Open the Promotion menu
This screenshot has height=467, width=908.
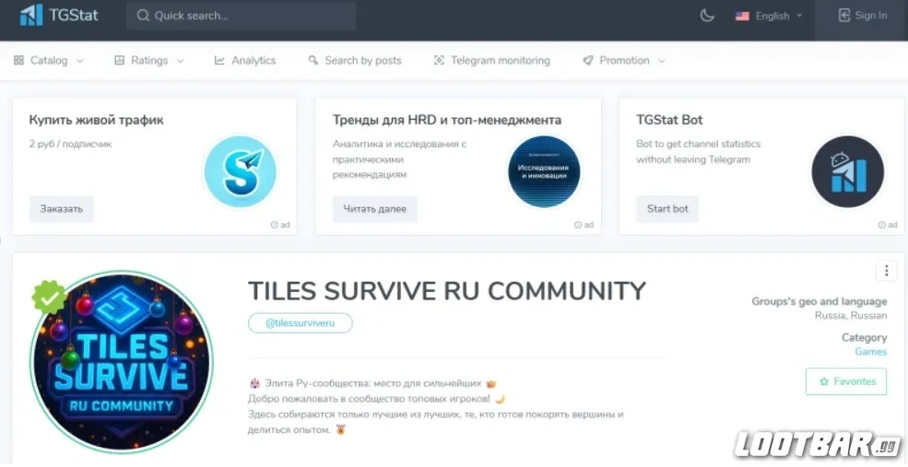[x=624, y=60]
